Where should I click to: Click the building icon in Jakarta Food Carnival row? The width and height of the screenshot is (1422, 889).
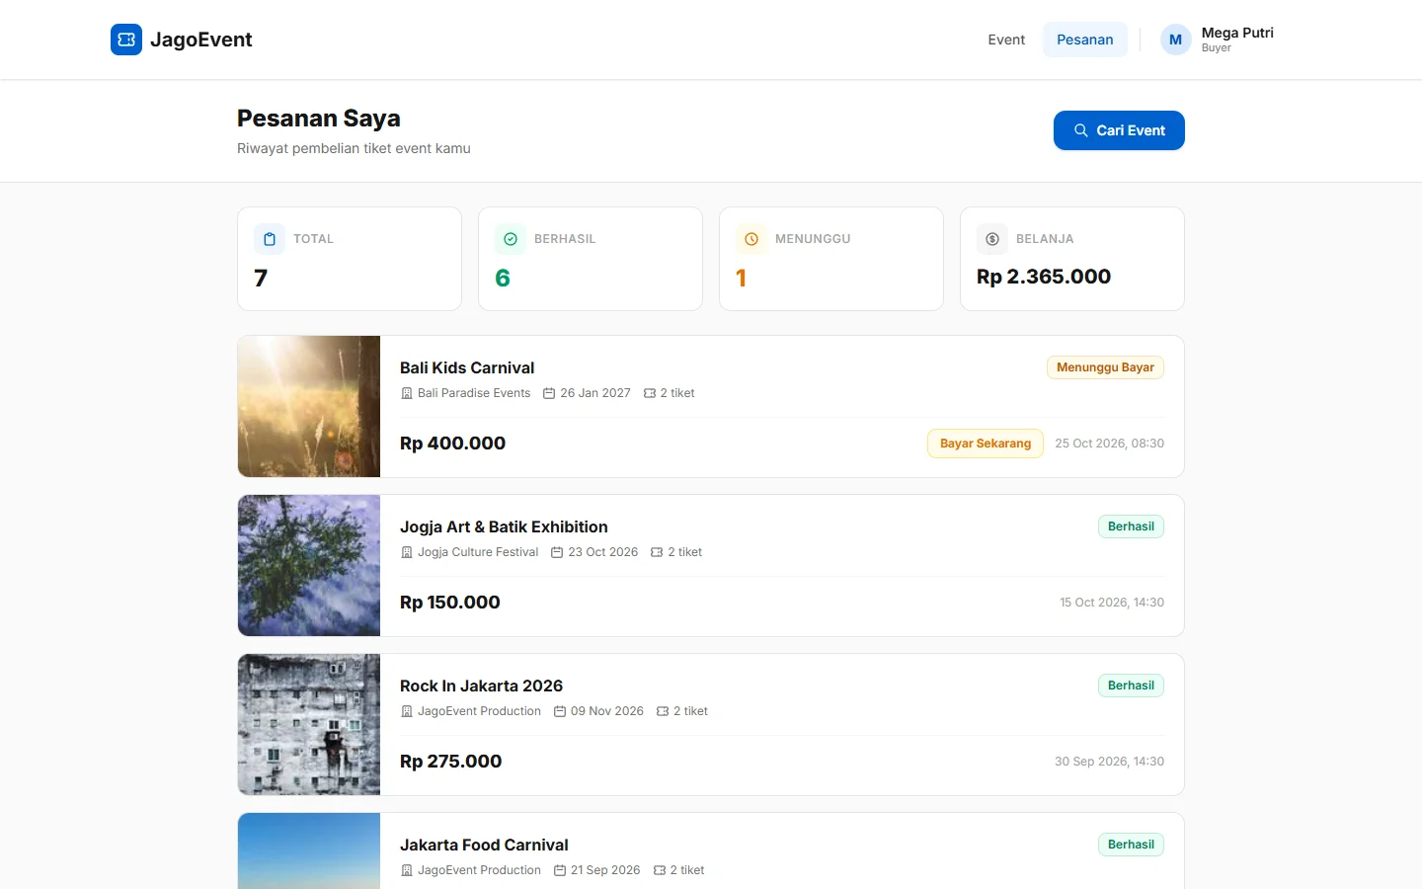407,870
